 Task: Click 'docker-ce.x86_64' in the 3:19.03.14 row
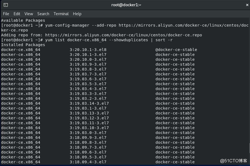(x=21, y=103)
